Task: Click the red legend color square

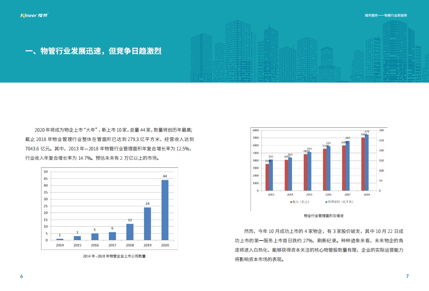Action: tap(291, 202)
